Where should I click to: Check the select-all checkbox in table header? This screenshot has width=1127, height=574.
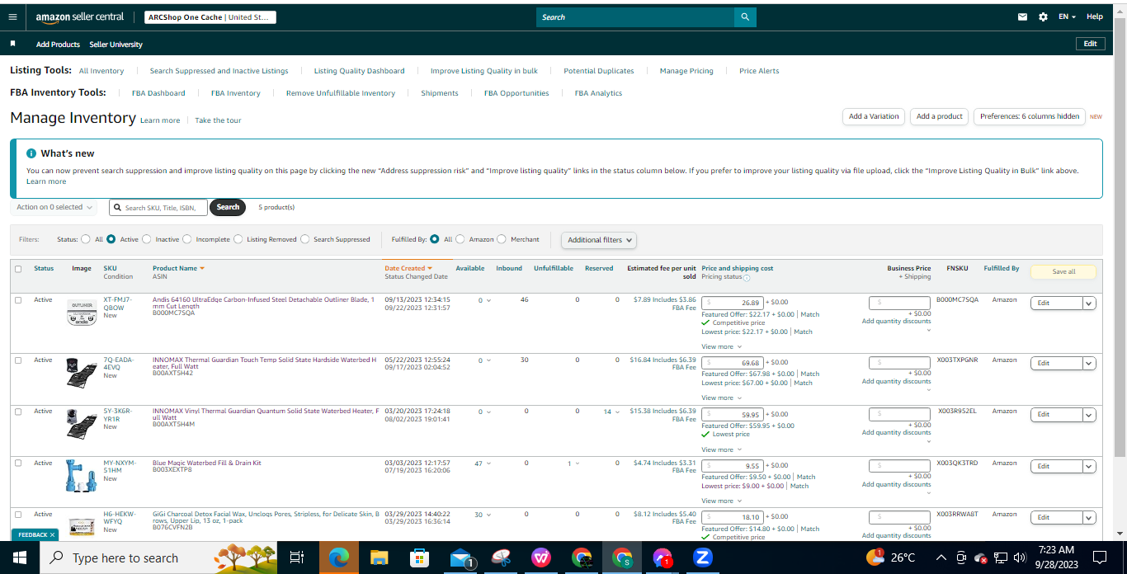tap(18, 268)
